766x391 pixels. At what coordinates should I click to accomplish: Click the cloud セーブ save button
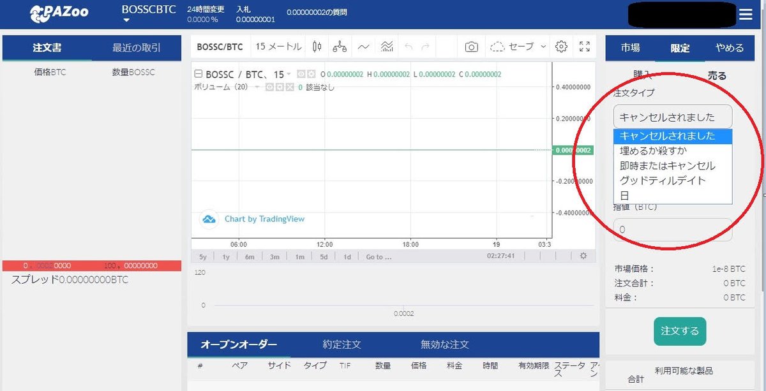click(x=512, y=47)
